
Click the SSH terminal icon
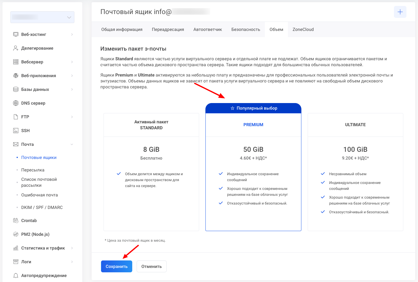pos(16,131)
